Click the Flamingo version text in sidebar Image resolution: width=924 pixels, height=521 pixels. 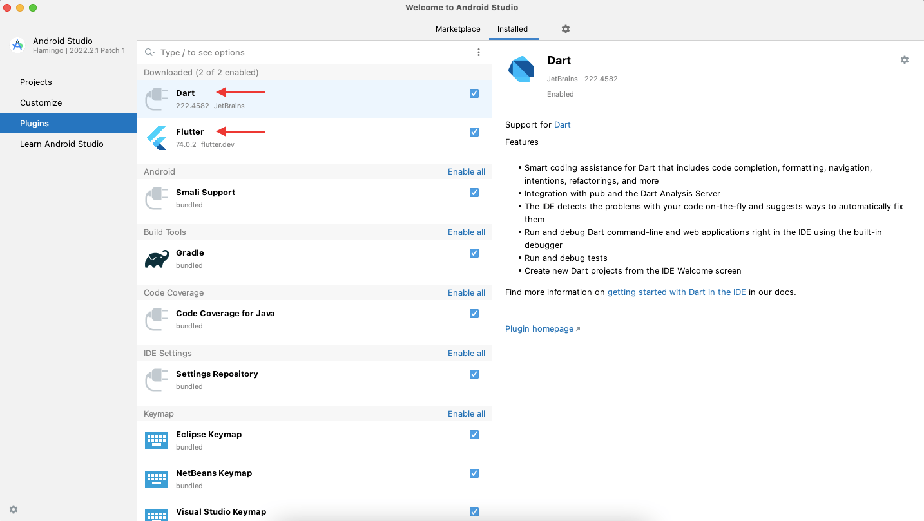pyautogui.click(x=79, y=50)
